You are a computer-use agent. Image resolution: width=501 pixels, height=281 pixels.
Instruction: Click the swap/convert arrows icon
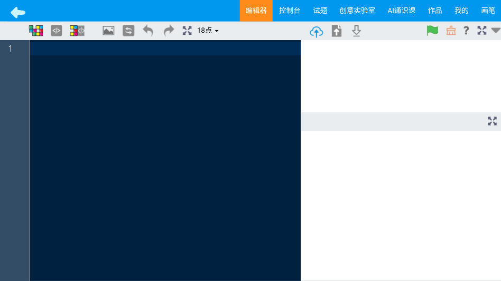pos(128,31)
